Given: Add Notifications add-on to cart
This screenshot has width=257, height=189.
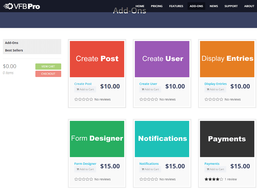Looking at the screenshot, I should 150,169.
